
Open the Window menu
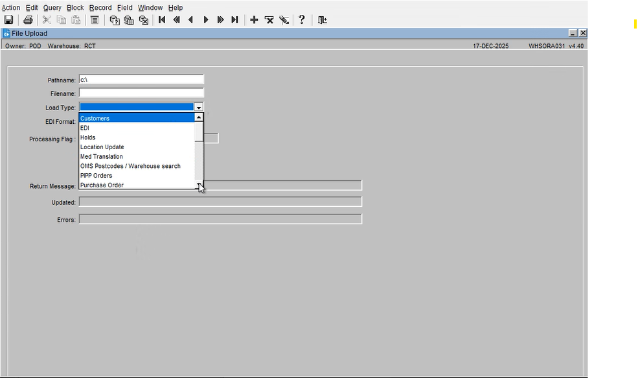click(150, 8)
